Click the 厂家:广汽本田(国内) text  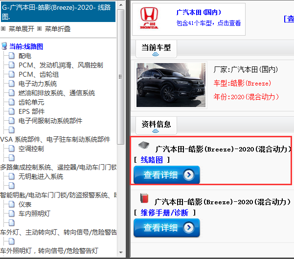tap(246, 70)
